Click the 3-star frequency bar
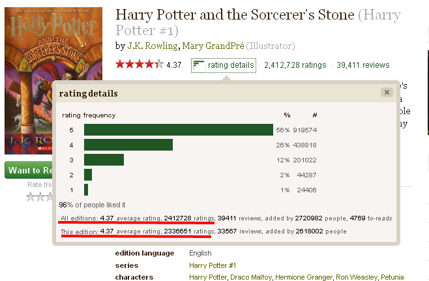This screenshot has width=429, height=281. point(104,160)
